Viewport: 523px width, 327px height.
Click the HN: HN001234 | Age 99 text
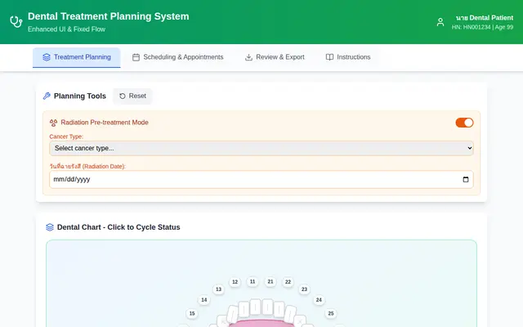(x=482, y=27)
